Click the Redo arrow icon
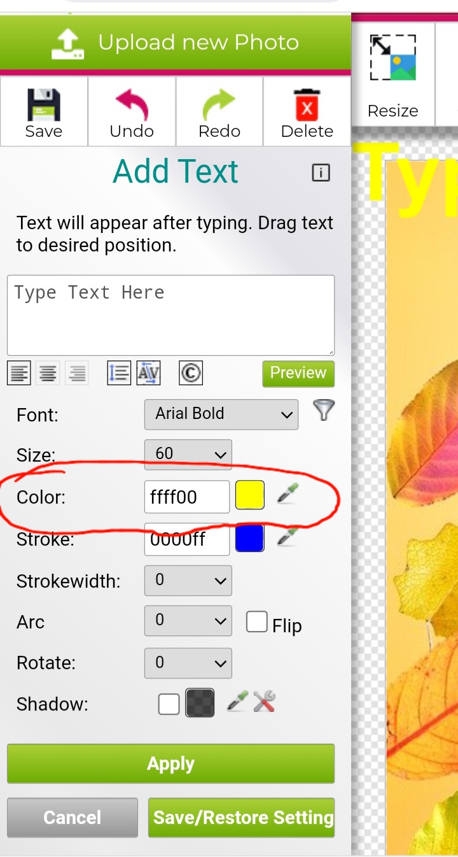 [219, 105]
